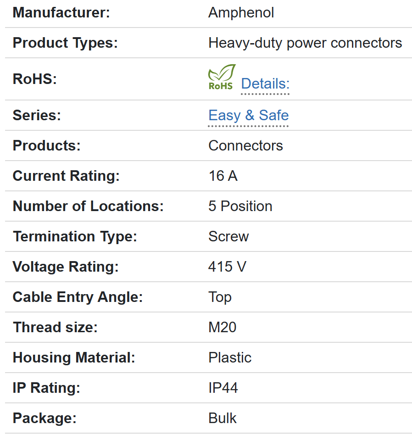Click the 'IP44' rating value
This screenshot has width=412, height=435.
click(x=223, y=388)
